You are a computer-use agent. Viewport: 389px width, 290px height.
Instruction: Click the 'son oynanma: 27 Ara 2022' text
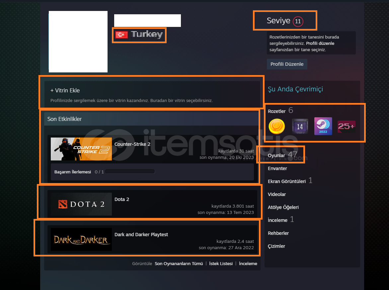[226, 248]
